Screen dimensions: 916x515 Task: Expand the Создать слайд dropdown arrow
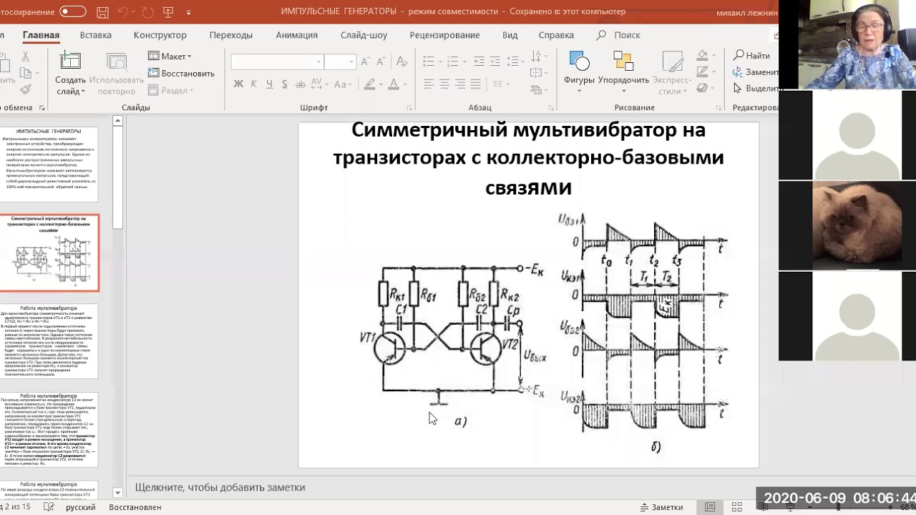[x=82, y=92]
